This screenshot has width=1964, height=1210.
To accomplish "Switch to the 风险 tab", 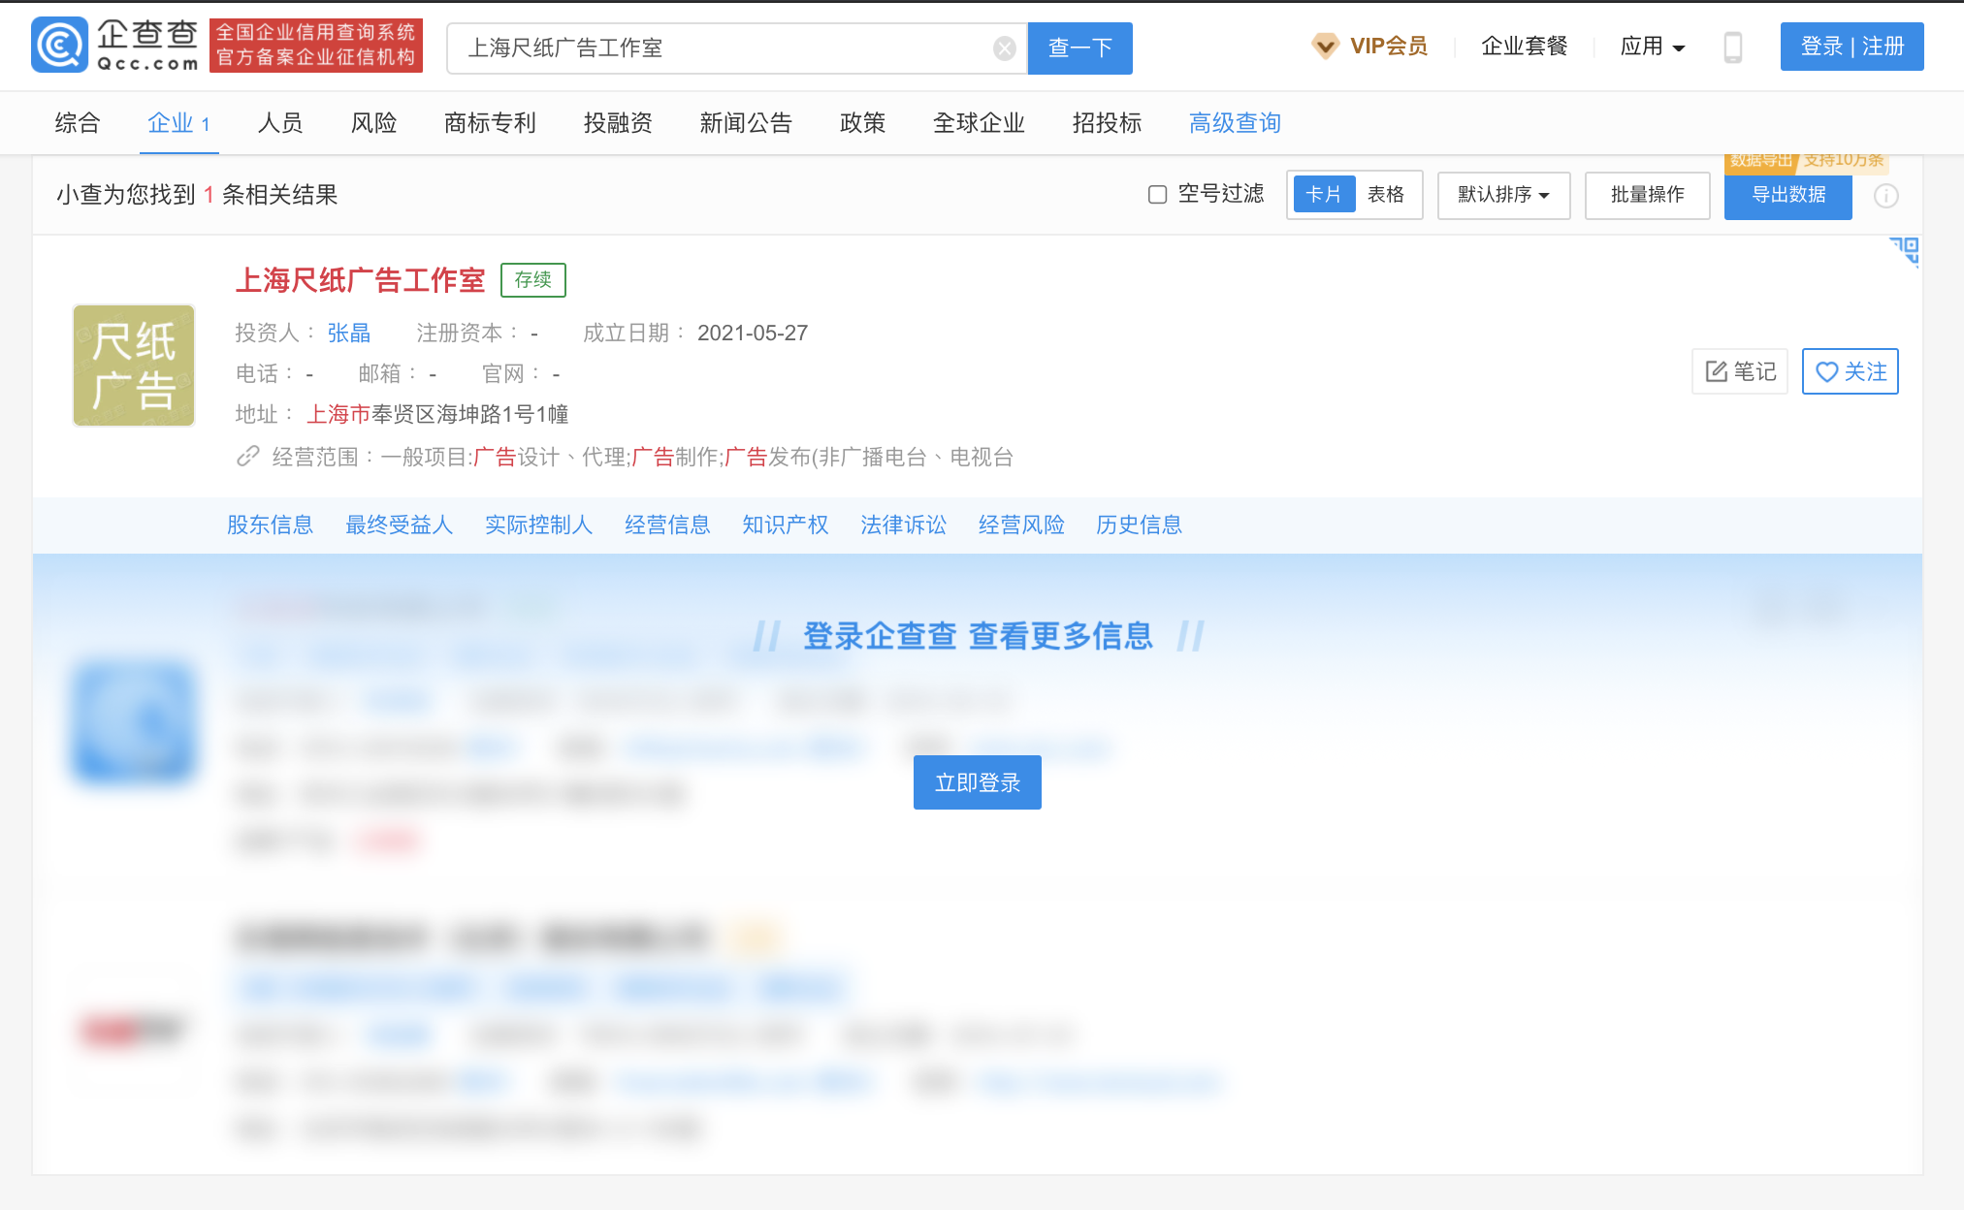I will pos(373,123).
